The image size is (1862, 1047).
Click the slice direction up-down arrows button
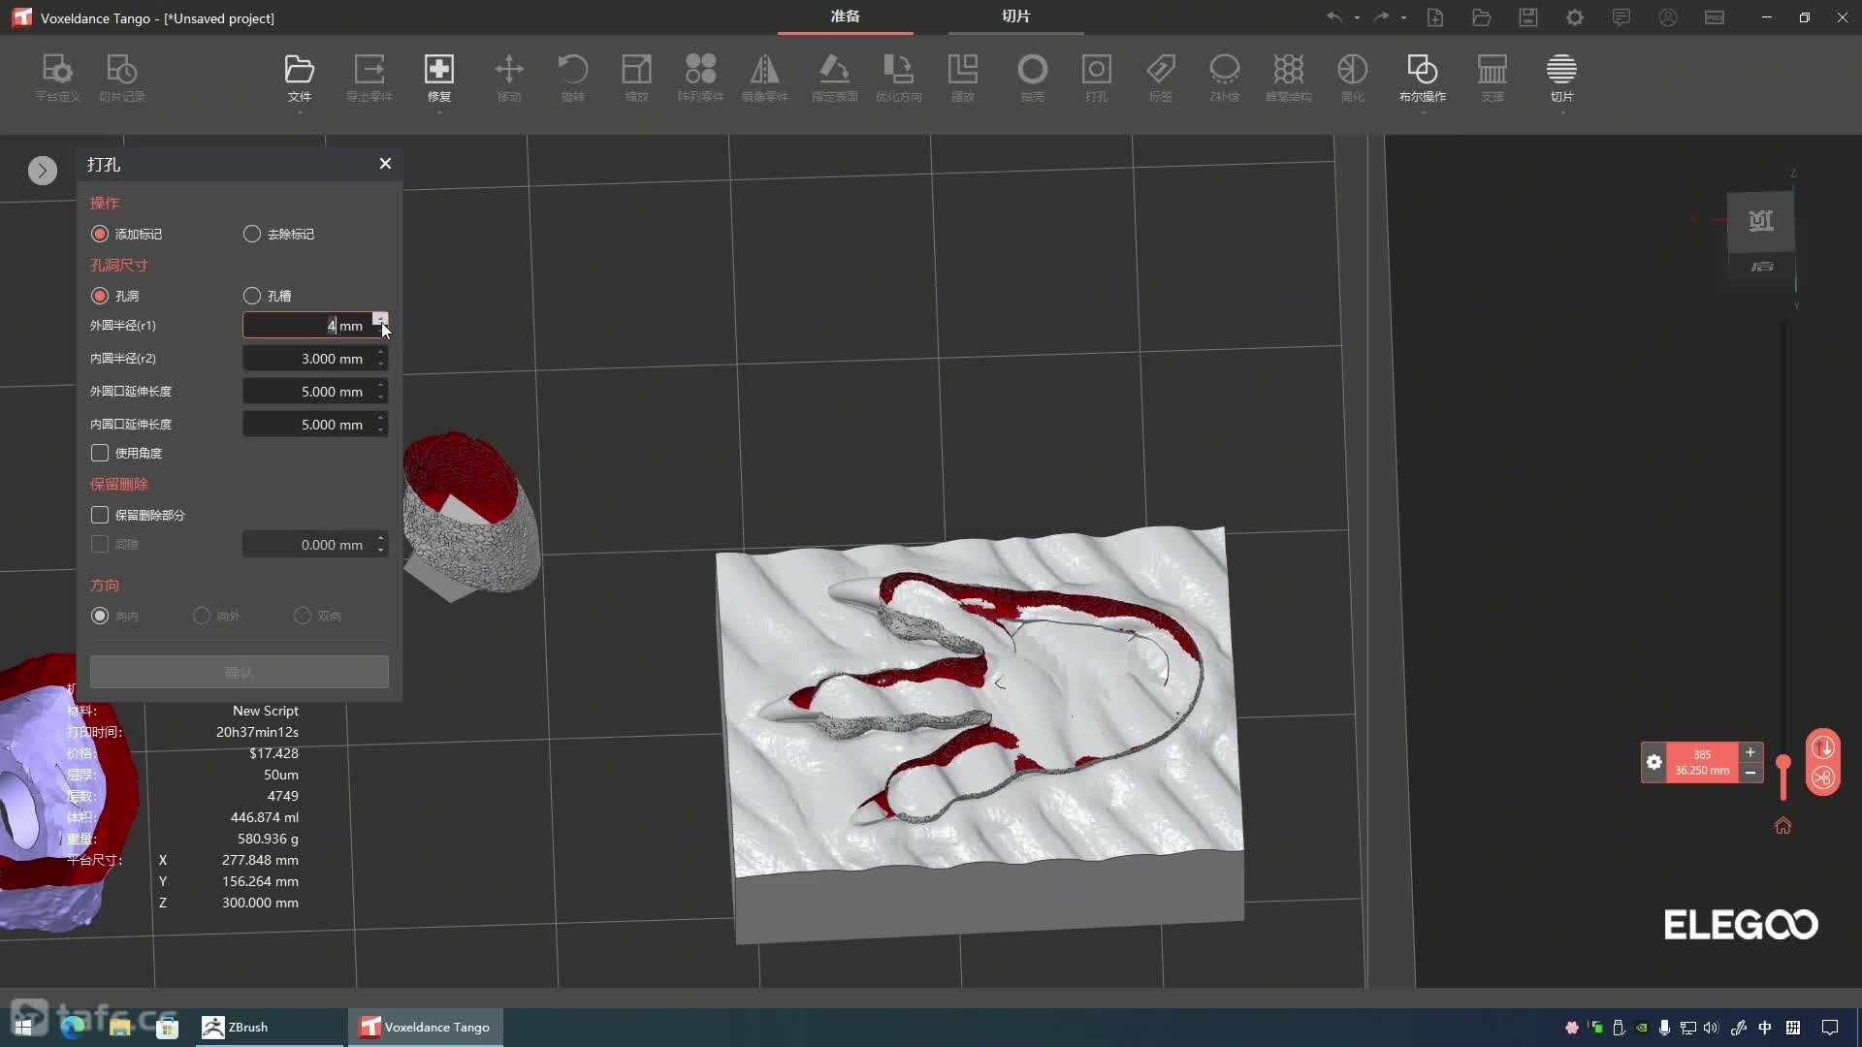[1823, 747]
